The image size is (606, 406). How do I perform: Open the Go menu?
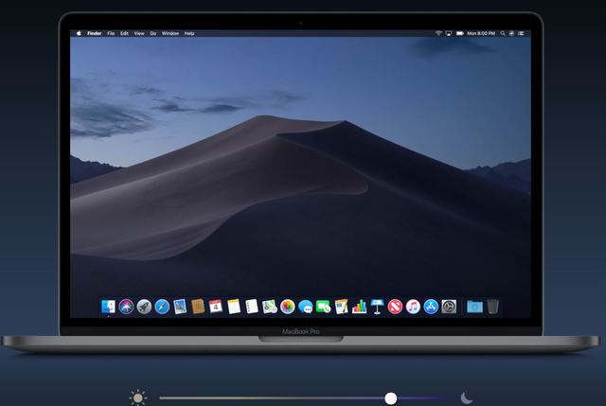click(x=153, y=33)
